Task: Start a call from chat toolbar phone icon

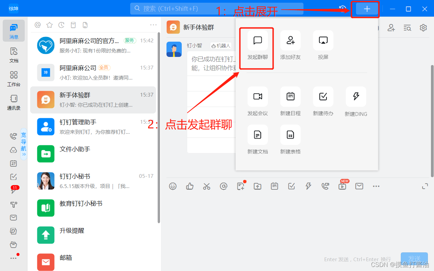Action: [x=325, y=186]
